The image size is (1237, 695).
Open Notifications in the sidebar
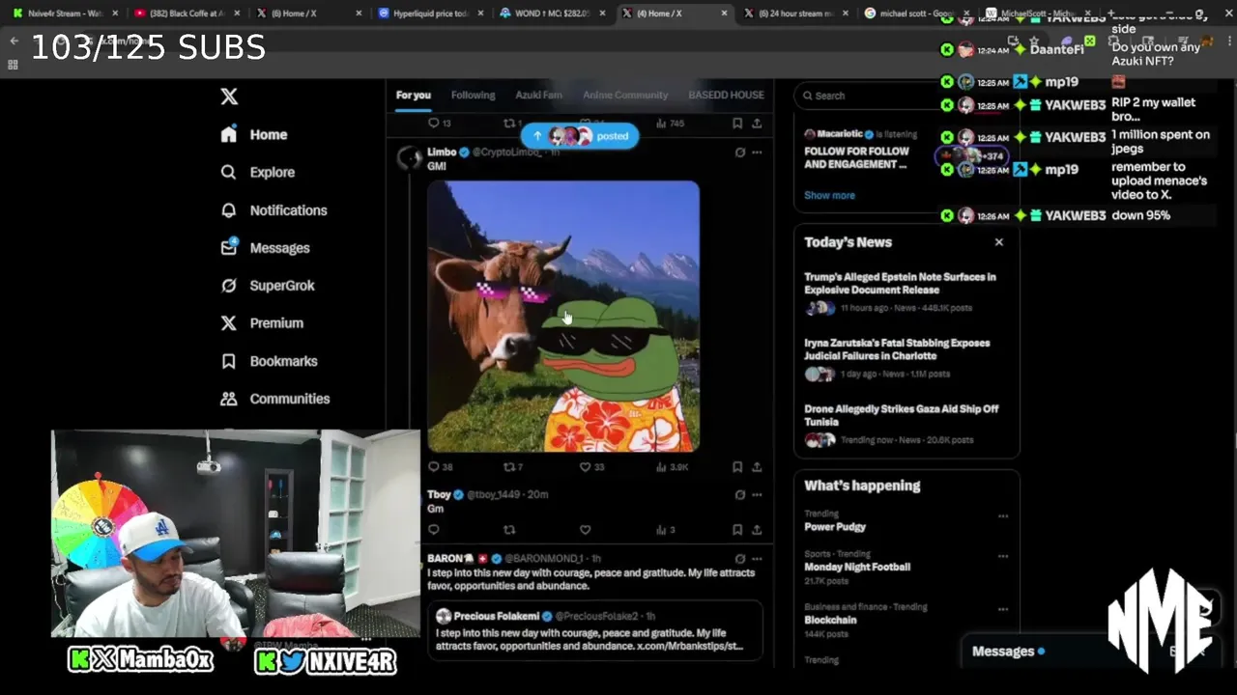click(x=273, y=209)
